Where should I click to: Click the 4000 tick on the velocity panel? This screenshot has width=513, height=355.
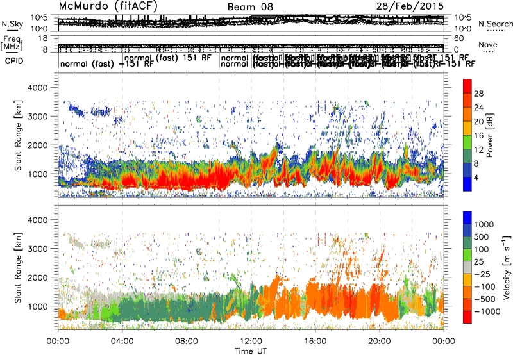pyautogui.click(x=39, y=220)
